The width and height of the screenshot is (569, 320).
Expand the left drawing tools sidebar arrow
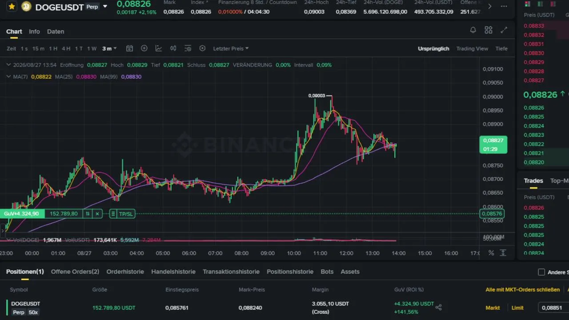pos(3,230)
